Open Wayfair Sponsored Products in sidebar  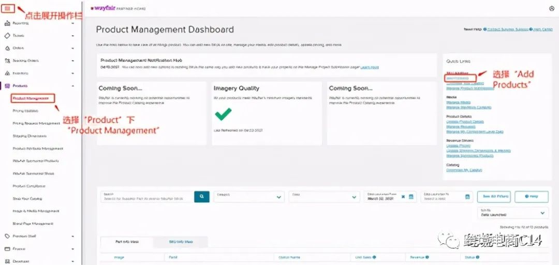click(x=36, y=161)
